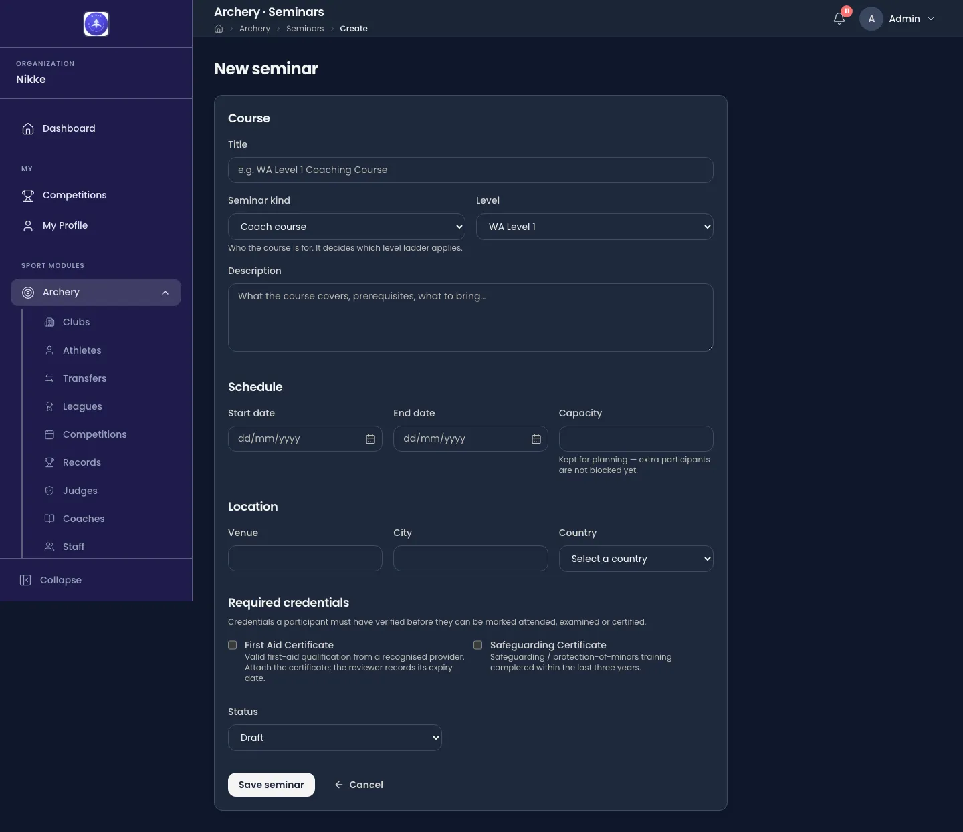Screen dimensions: 963x832
Task: Open the Country dropdown
Action: pos(636,559)
